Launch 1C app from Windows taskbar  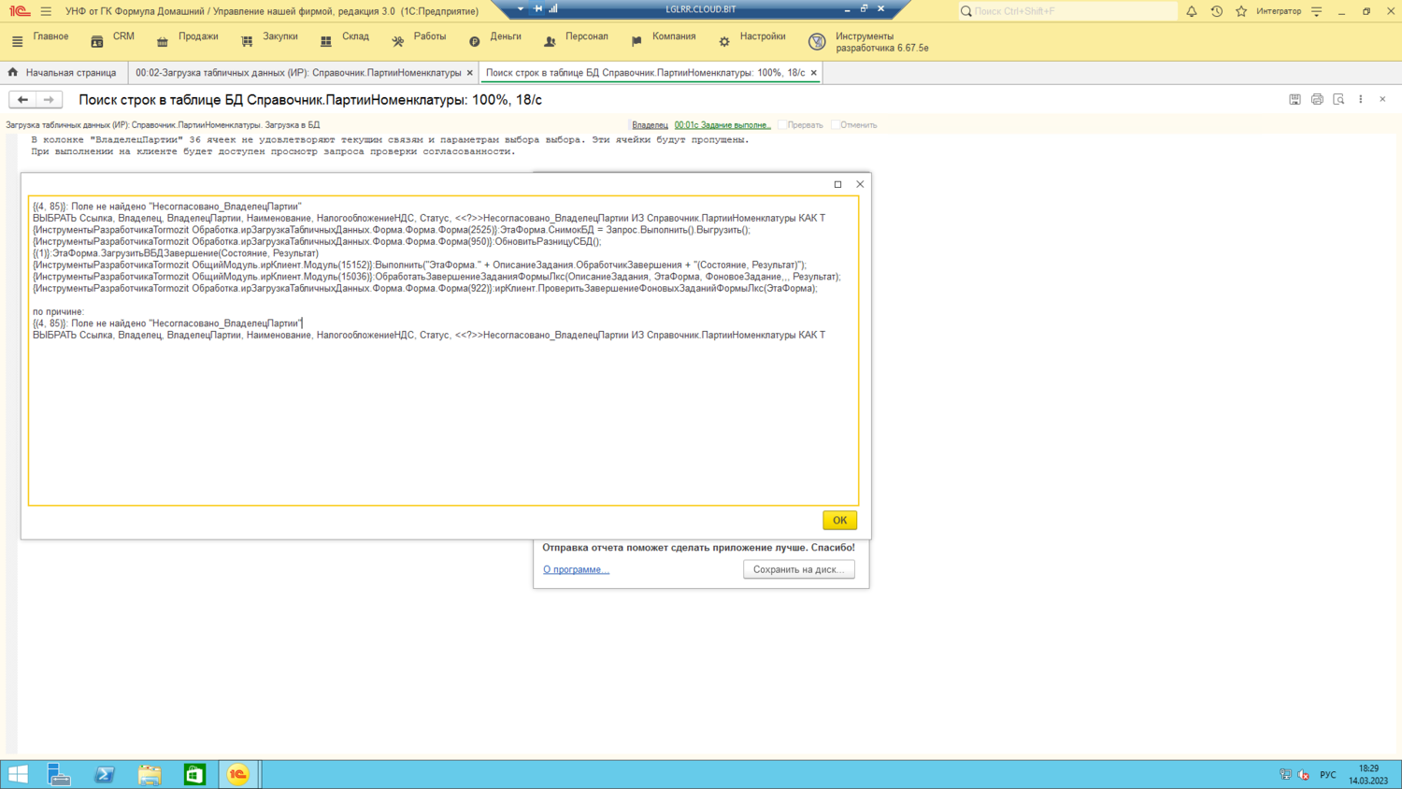[238, 774]
